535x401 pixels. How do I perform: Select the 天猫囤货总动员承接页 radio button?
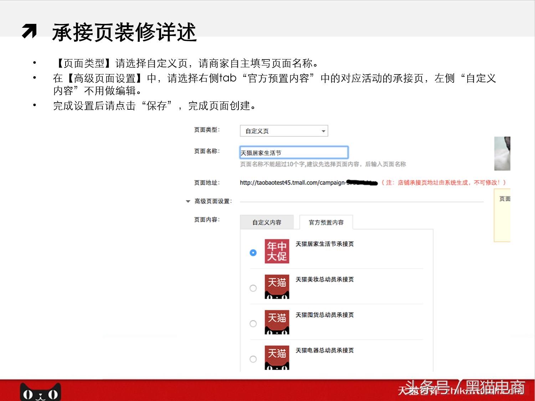point(253,324)
